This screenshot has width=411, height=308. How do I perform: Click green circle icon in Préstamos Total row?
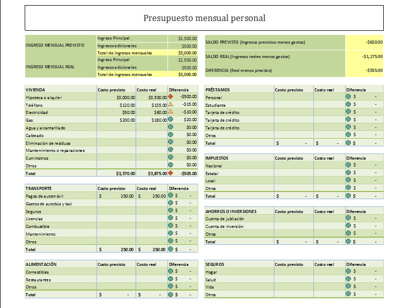coord(348,143)
